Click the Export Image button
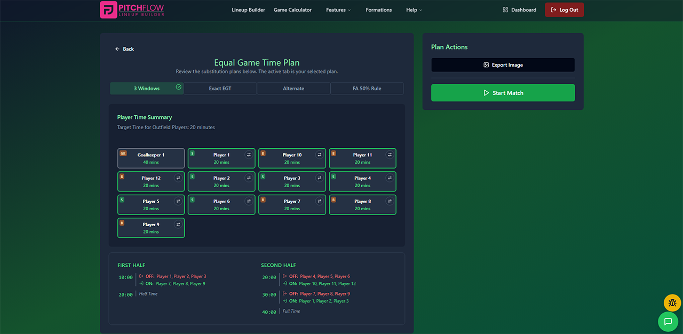683x334 pixels. pos(503,65)
